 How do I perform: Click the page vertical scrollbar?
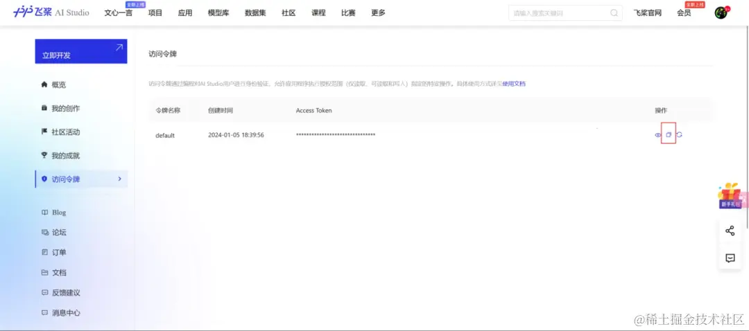pos(747,129)
